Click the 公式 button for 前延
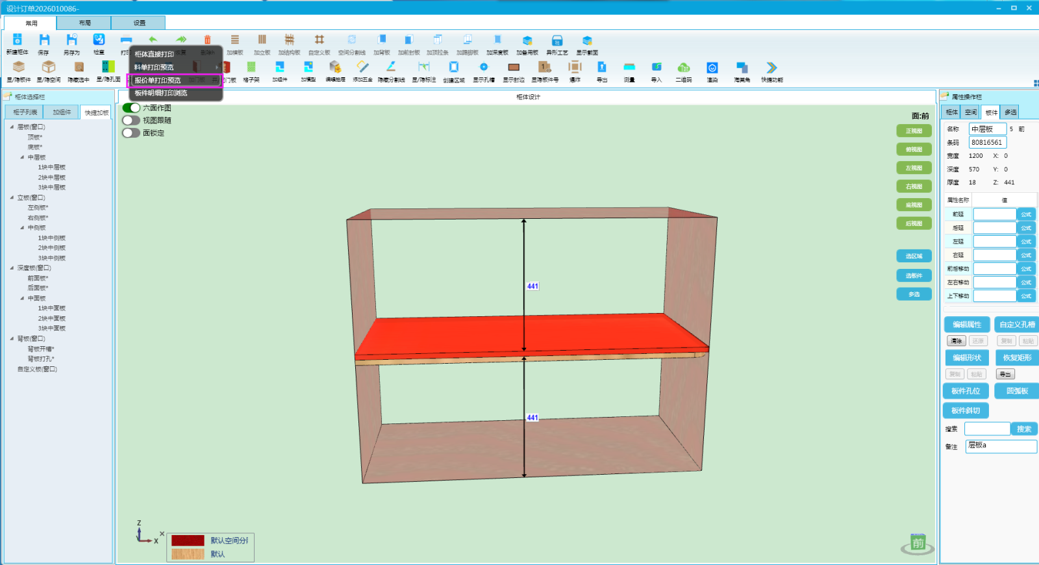 tap(1026, 214)
